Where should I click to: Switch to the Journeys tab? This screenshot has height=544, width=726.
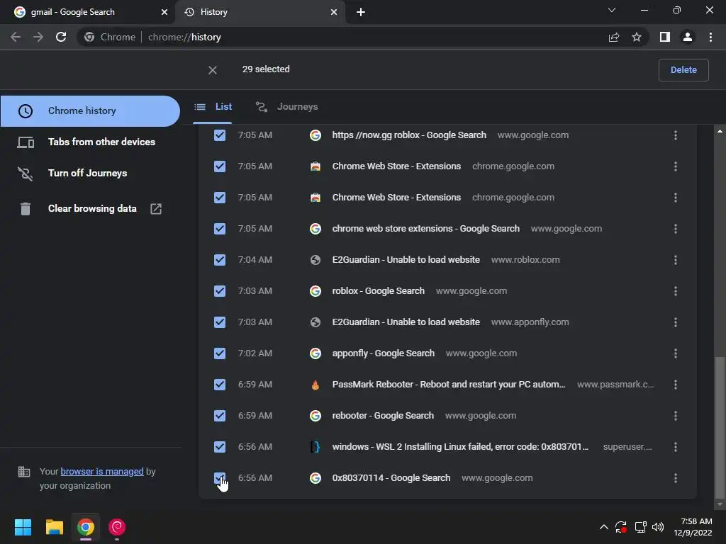point(287,107)
